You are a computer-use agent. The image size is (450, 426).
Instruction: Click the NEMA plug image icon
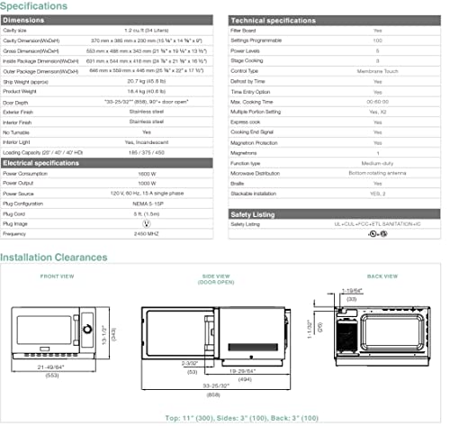coord(146,223)
